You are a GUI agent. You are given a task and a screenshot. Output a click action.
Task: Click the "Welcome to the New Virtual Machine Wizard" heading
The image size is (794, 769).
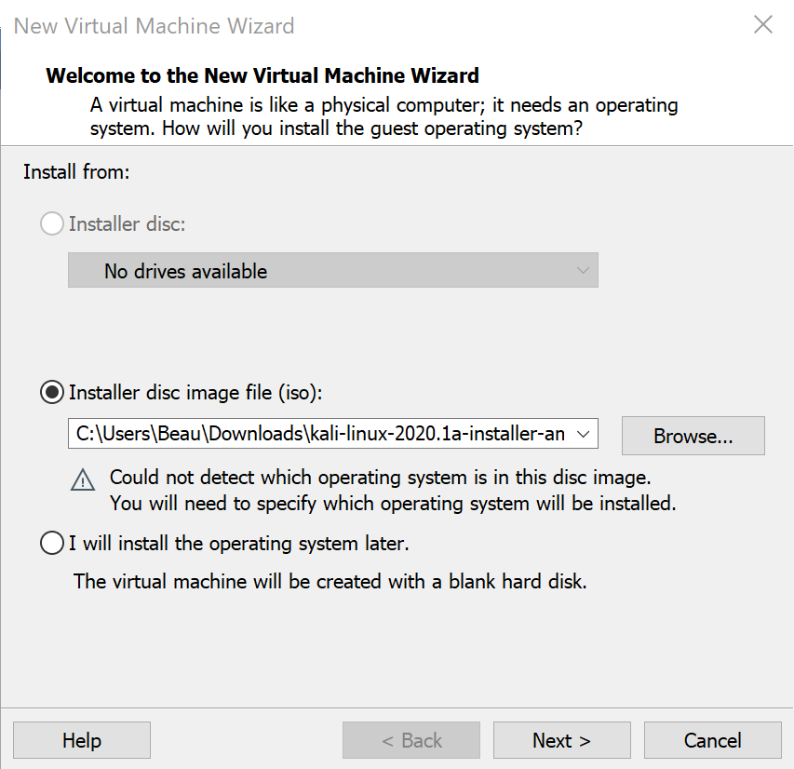click(262, 75)
